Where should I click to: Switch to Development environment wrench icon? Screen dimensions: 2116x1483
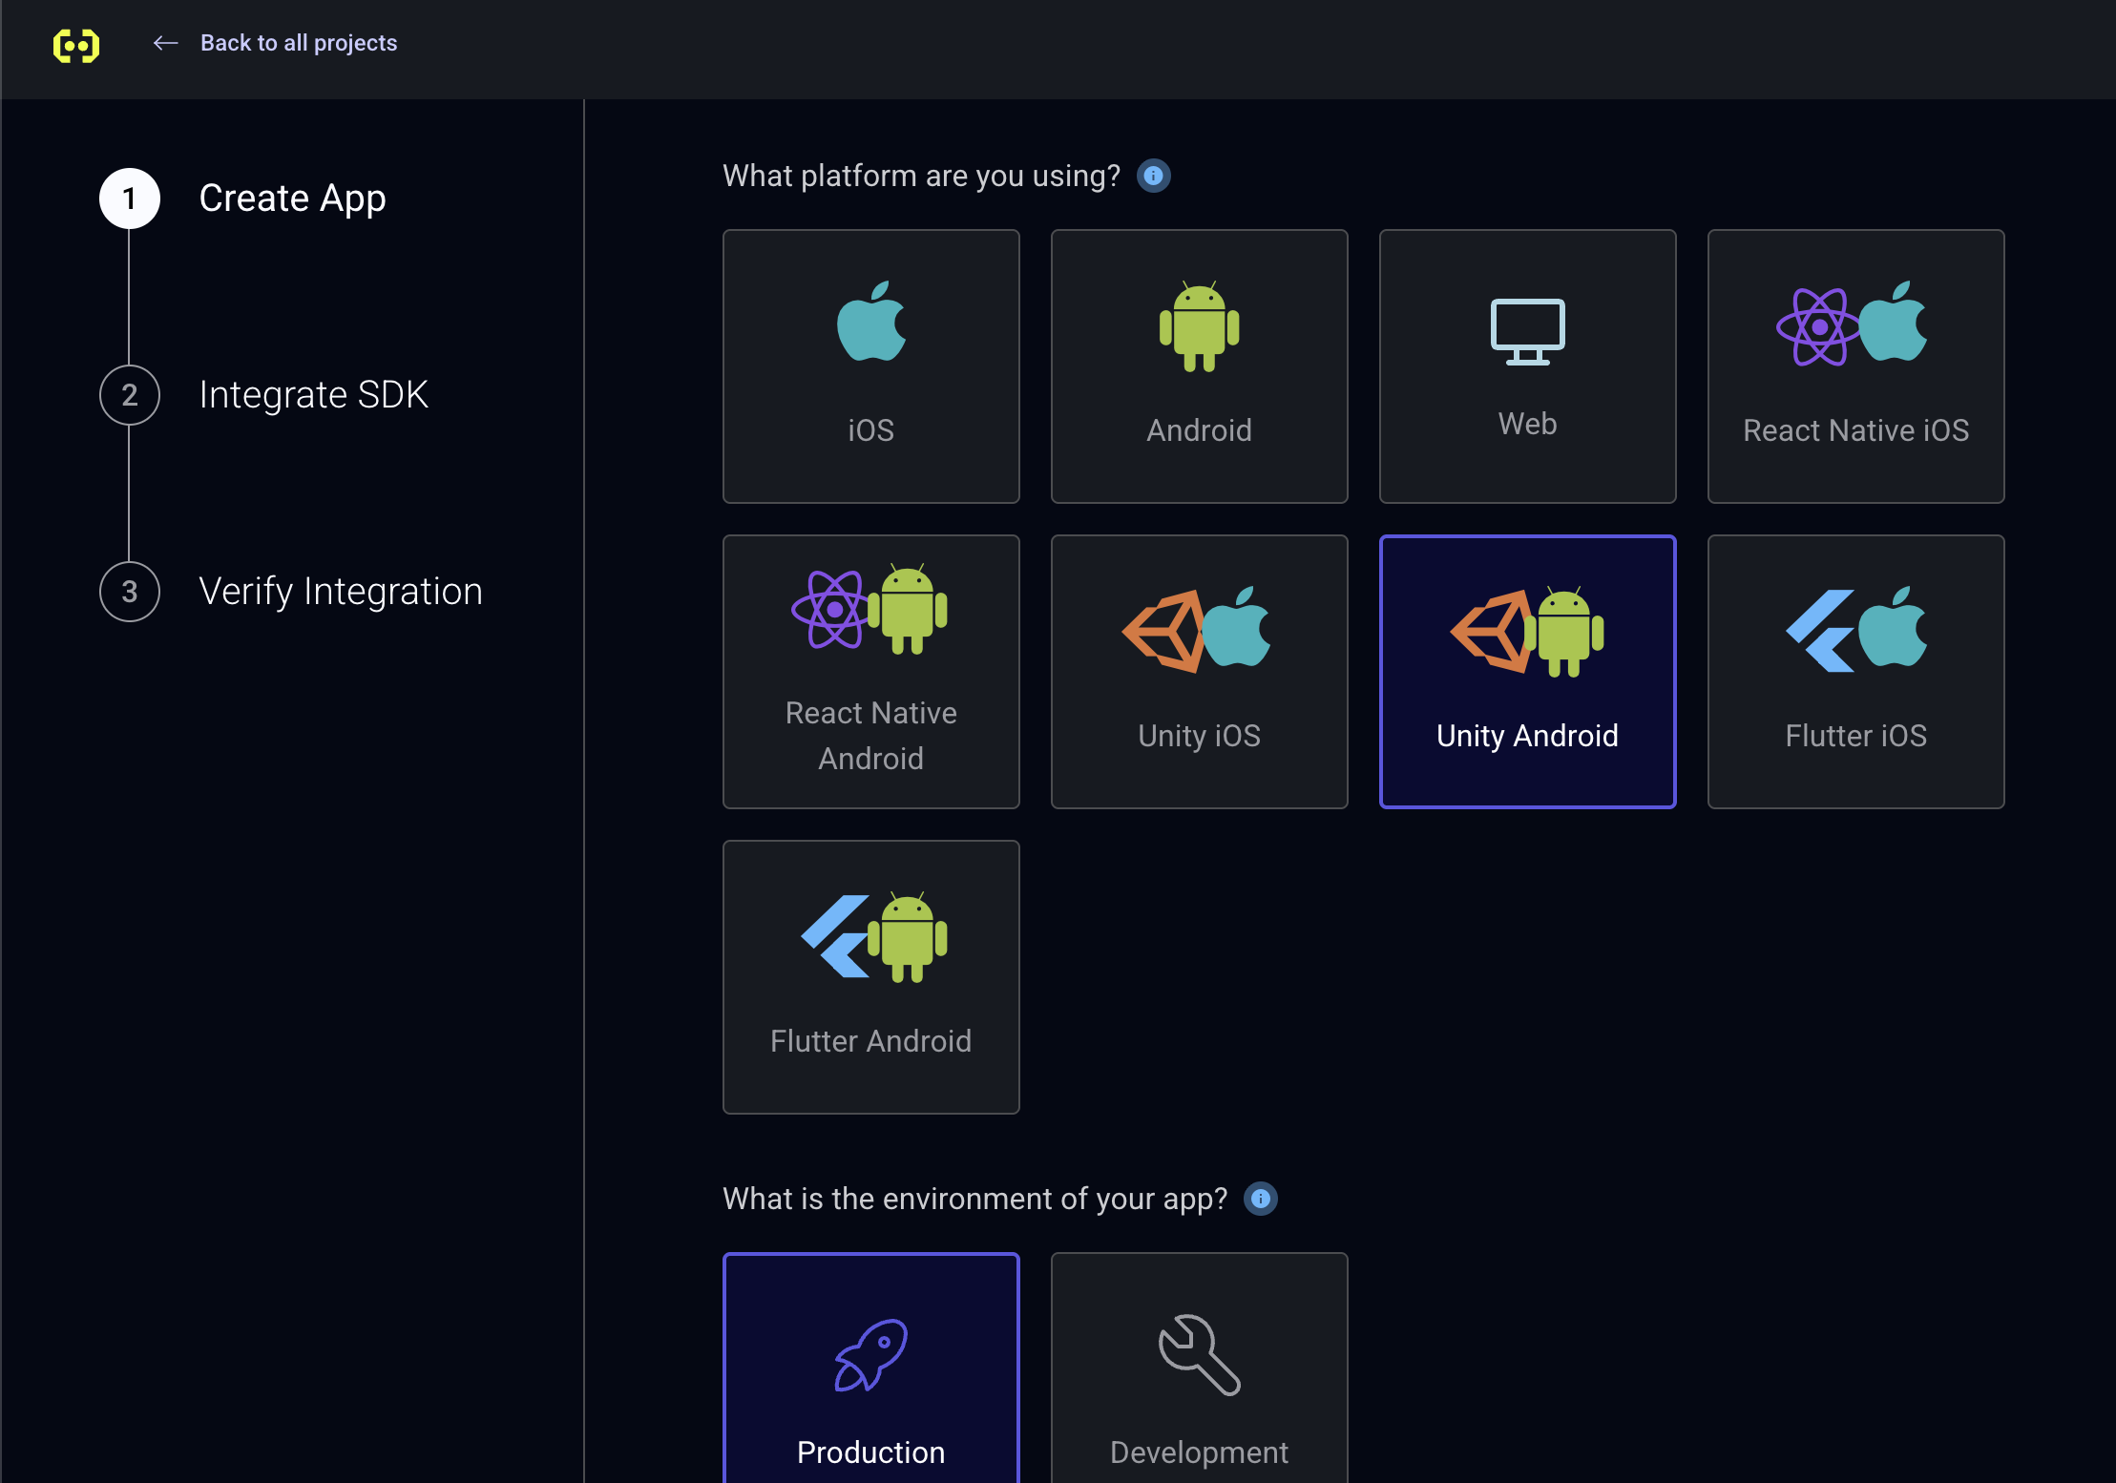pyautogui.click(x=1199, y=1355)
